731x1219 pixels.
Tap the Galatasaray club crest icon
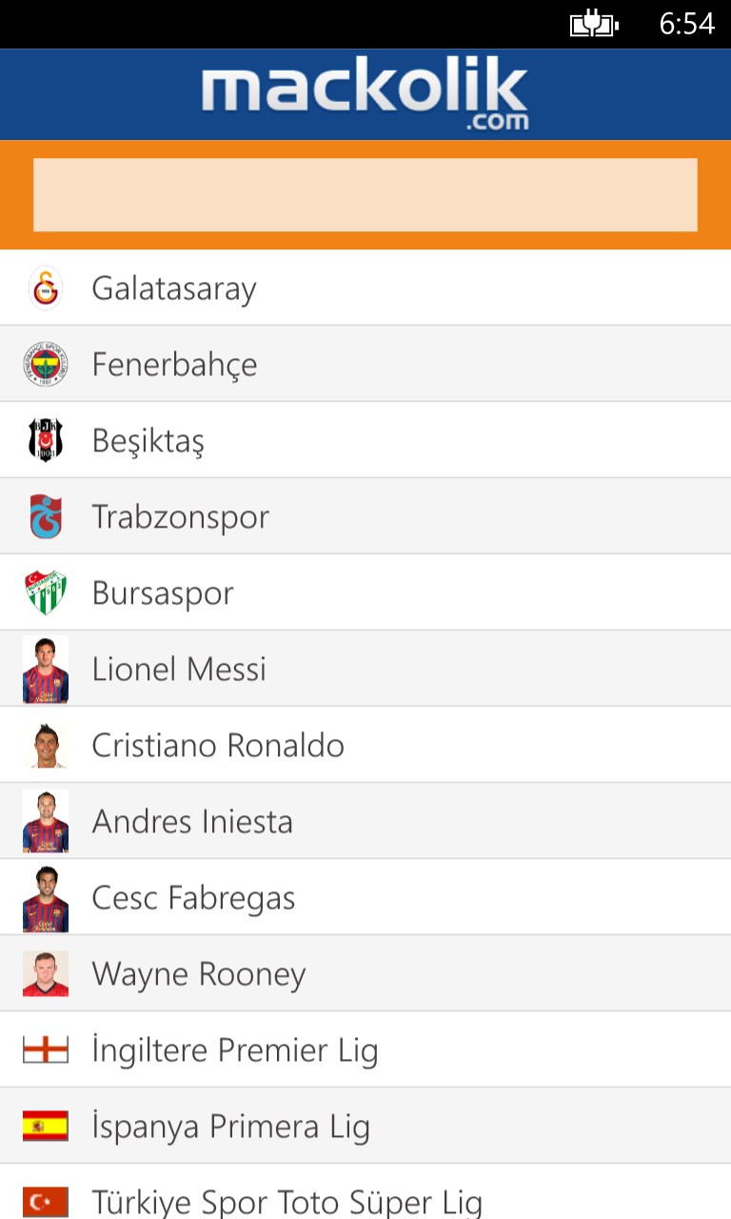(46, 288)
